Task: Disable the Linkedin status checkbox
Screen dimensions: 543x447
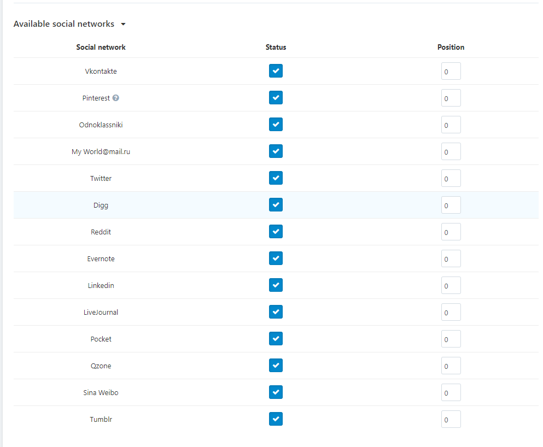Action: coord(276,285)
